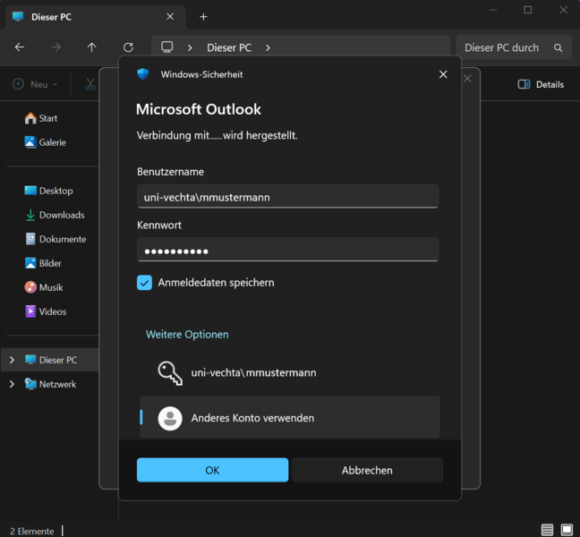
Task: Click the search box Dieser PC durchsuchen
Action: click(514, 47)
